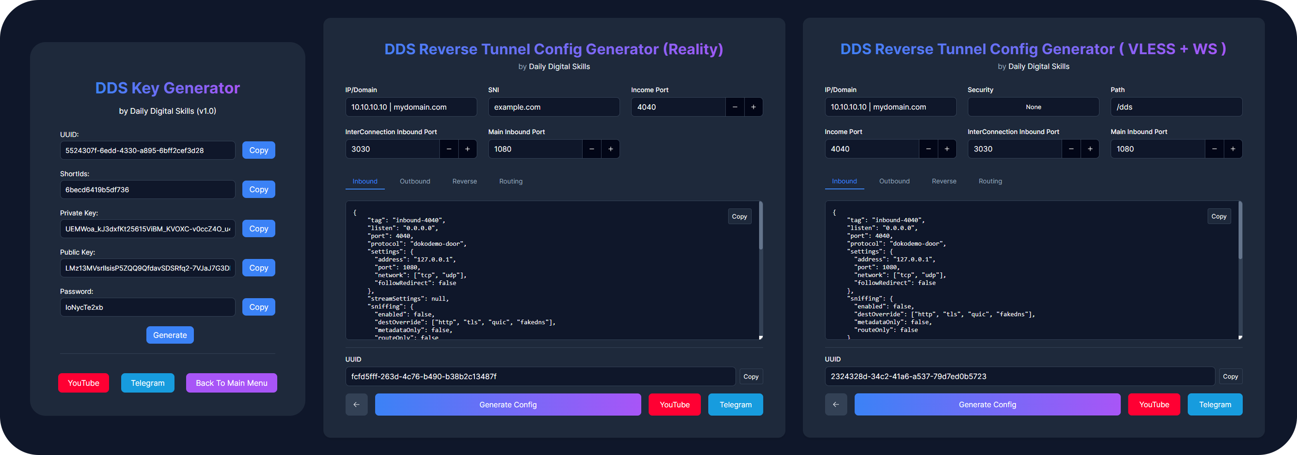The width and height of the screenshot is (1297, 455).
Task: Copy UUID in Reality panel
Action: 751,377
